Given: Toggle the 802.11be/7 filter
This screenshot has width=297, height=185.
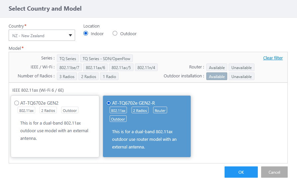Looking at the screenshot, I should click(69, 67).
